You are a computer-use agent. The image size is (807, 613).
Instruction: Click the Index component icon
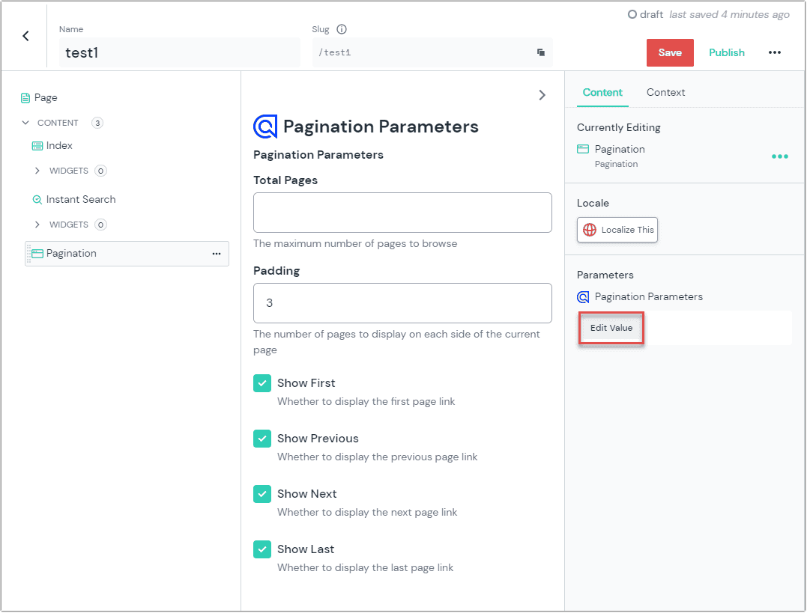coord(37,146)
